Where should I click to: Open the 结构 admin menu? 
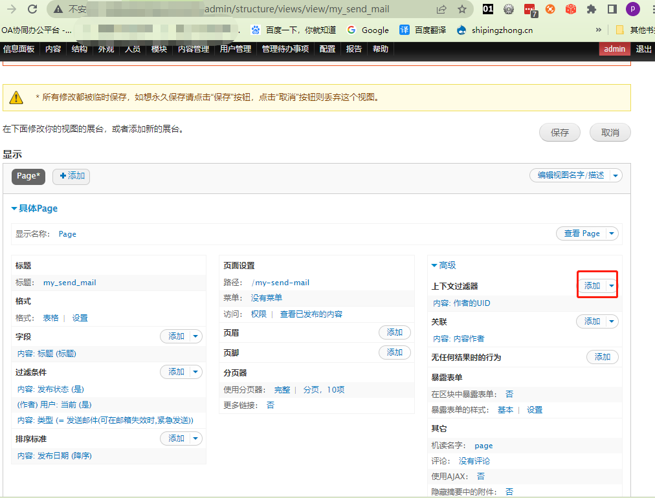click(79, 49)
